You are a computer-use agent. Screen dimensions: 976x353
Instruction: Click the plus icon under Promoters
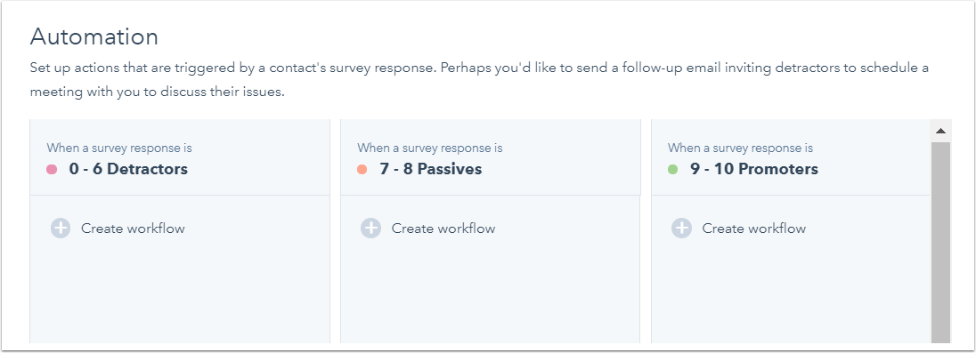click(681, 229)
